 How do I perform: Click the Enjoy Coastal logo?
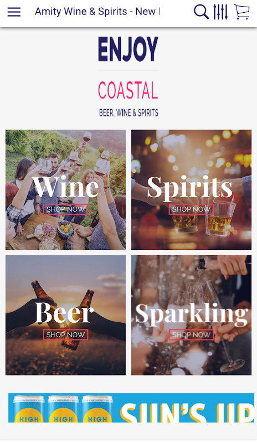(128, 76)
